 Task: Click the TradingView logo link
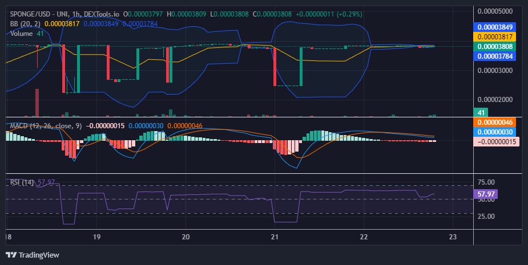pyautogui.click(x=33, y=255)
